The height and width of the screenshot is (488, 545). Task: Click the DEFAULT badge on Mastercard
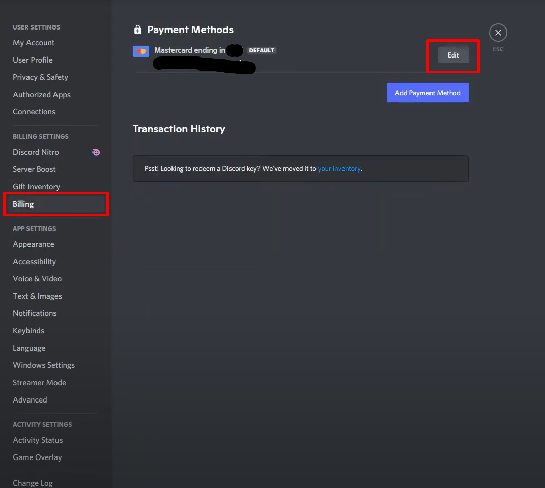[262, 50]
